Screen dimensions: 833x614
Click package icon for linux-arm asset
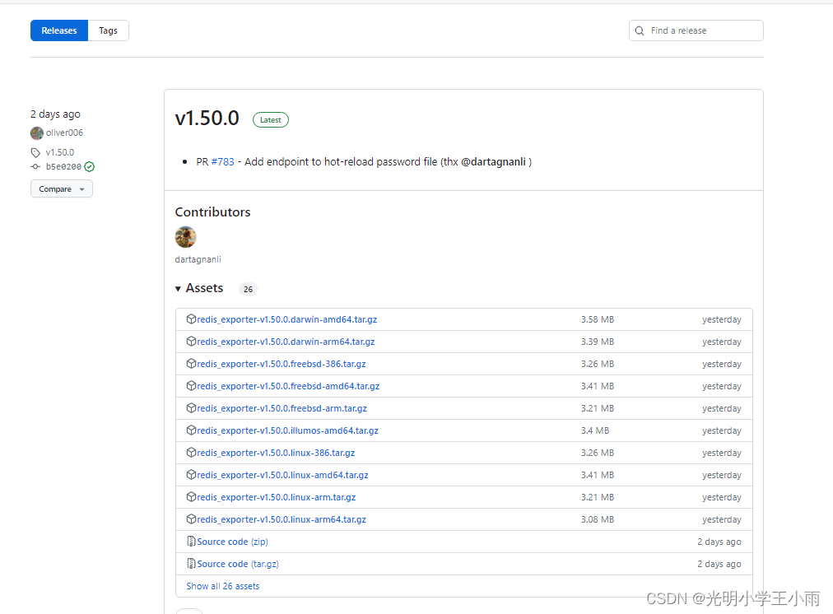(191, 498)
